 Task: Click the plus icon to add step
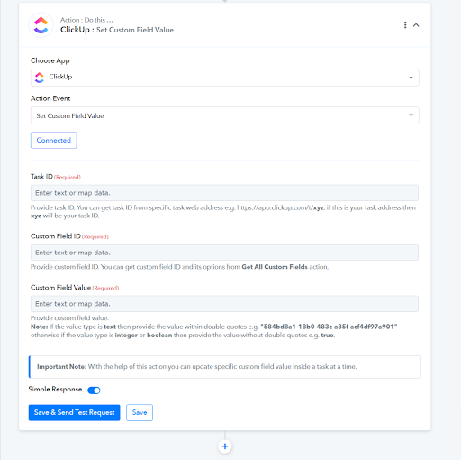[225, 446]
